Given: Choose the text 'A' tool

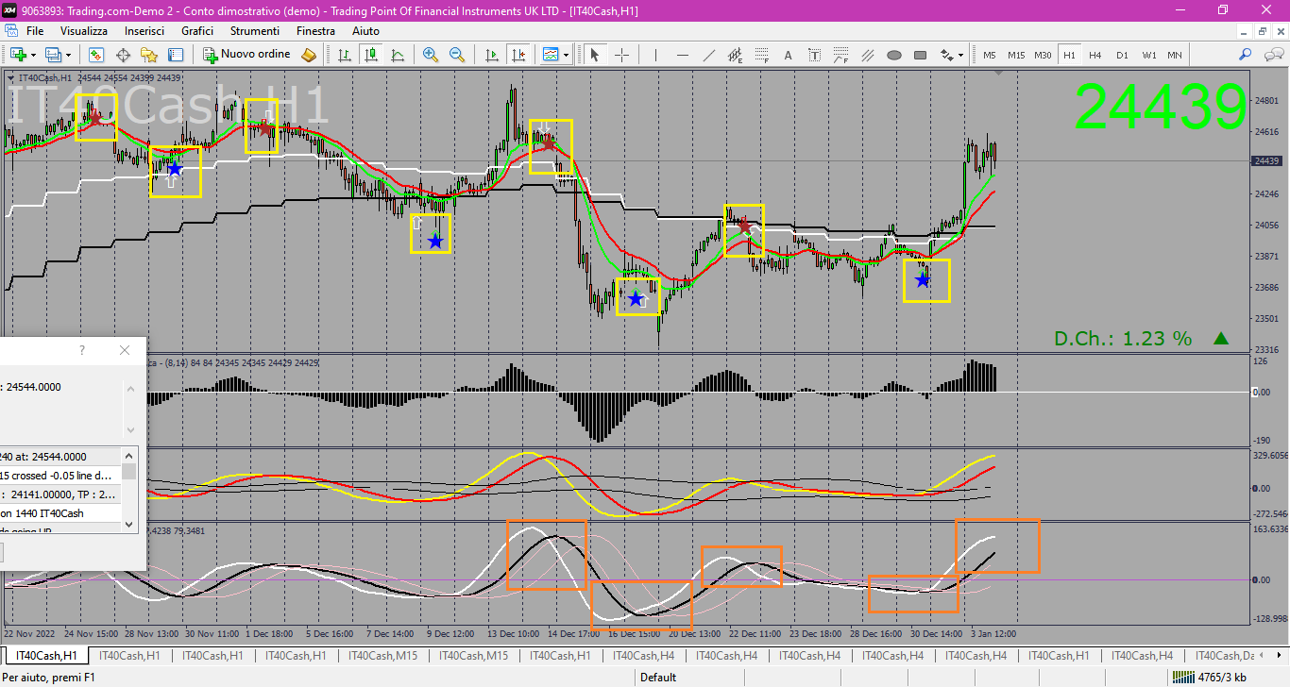Looking at the screenshot, I should [x=788, y=55].
